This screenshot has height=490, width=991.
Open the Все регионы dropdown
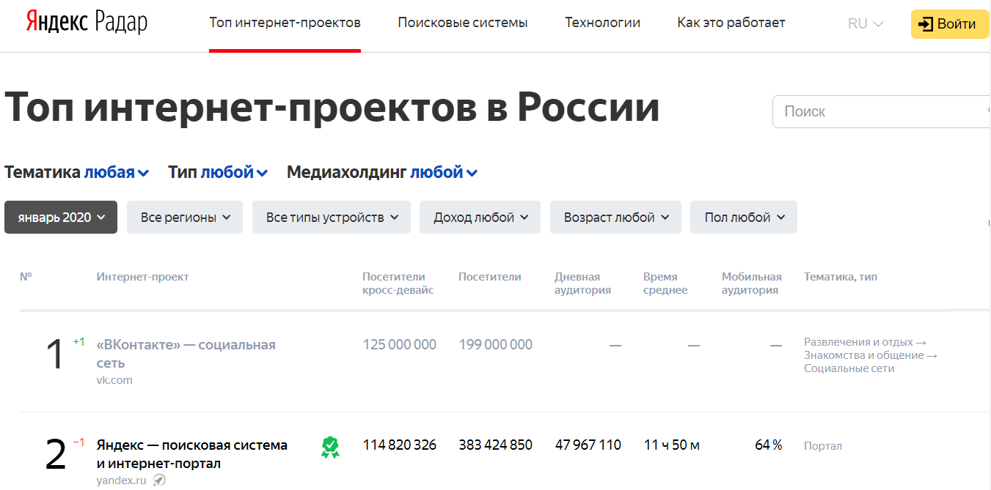pyautogui.click(x=185, y=218)
